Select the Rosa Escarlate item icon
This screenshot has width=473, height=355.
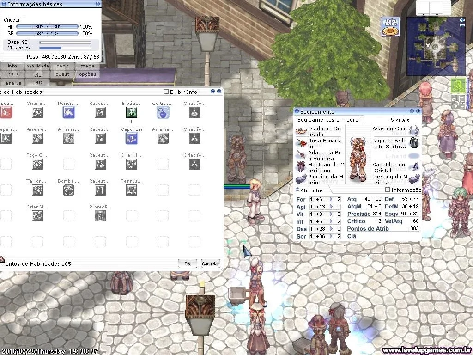301,143
